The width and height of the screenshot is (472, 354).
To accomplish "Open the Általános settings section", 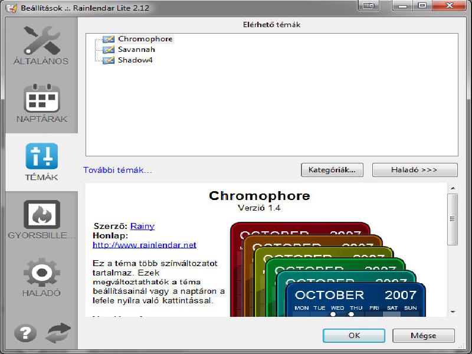I will 41,46.
